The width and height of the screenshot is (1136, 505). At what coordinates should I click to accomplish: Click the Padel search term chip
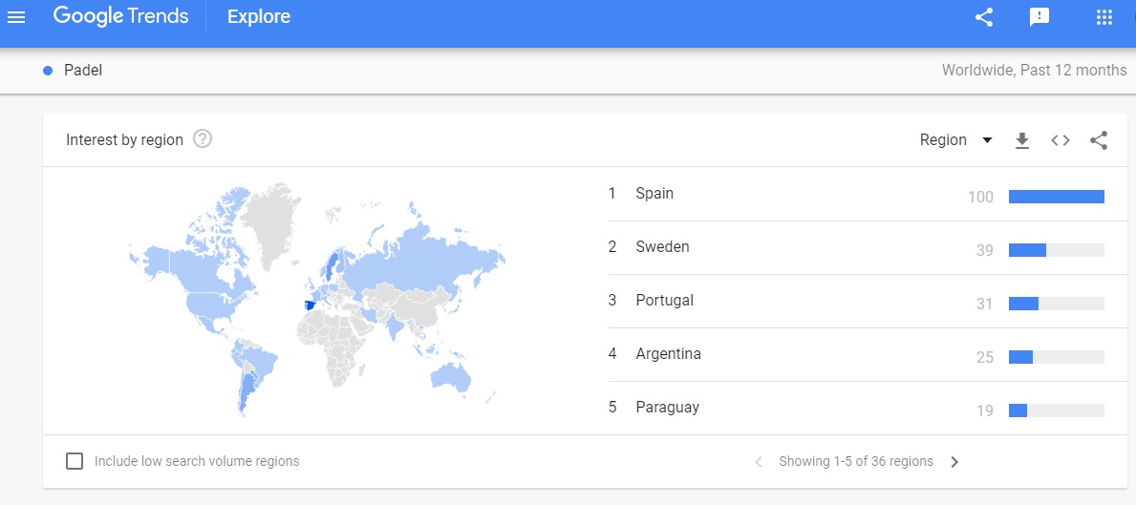point(74,71)
